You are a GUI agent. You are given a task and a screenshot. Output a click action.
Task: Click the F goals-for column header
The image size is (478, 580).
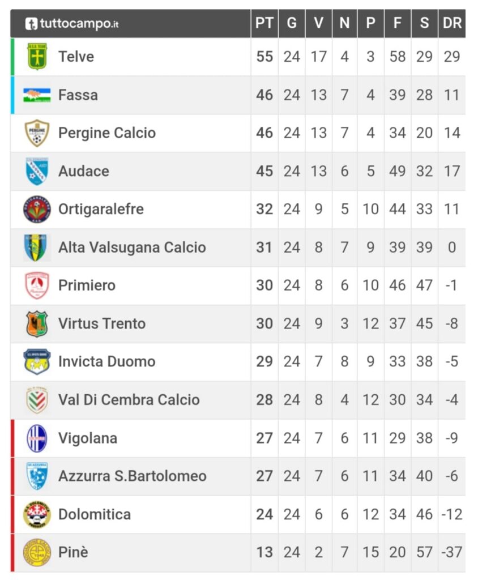point(398,23)
